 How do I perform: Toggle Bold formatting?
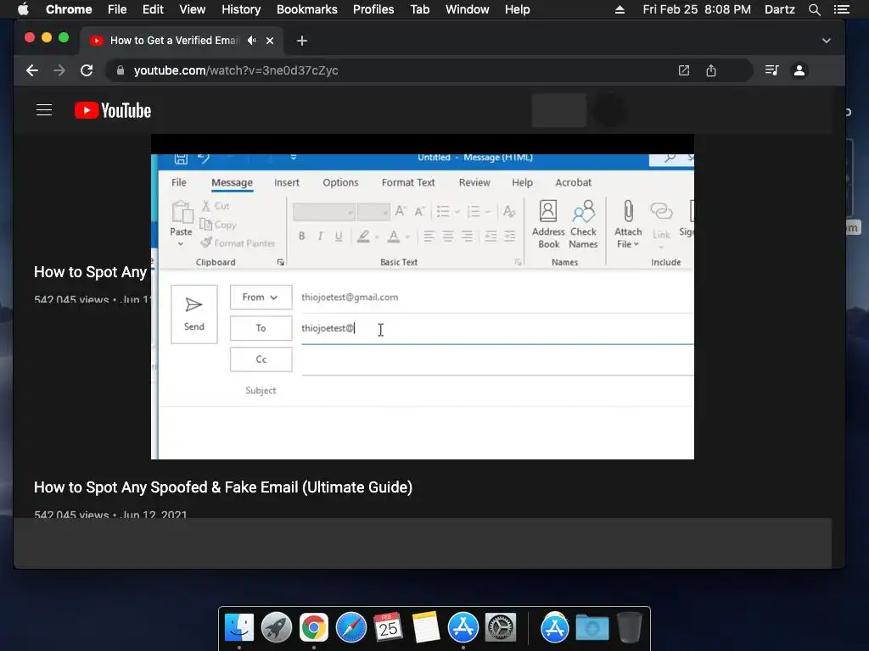point(301,236)
